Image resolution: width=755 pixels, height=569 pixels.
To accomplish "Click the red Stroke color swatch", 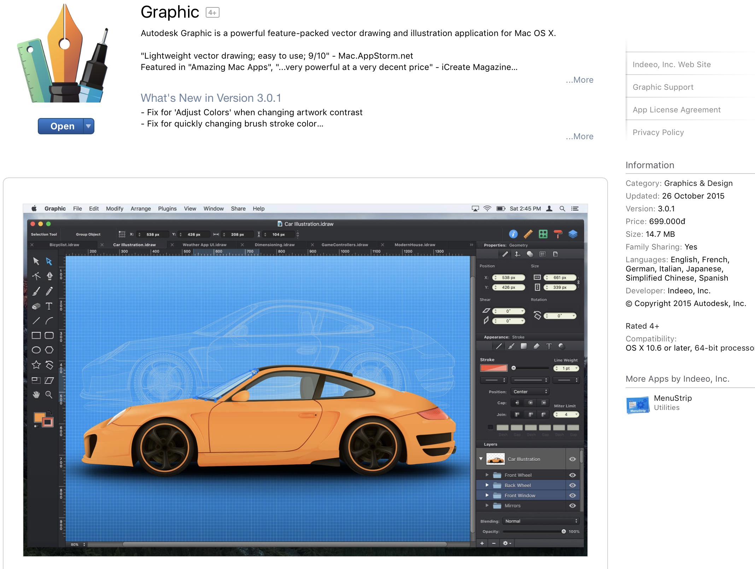I will (x=493, y=368).
